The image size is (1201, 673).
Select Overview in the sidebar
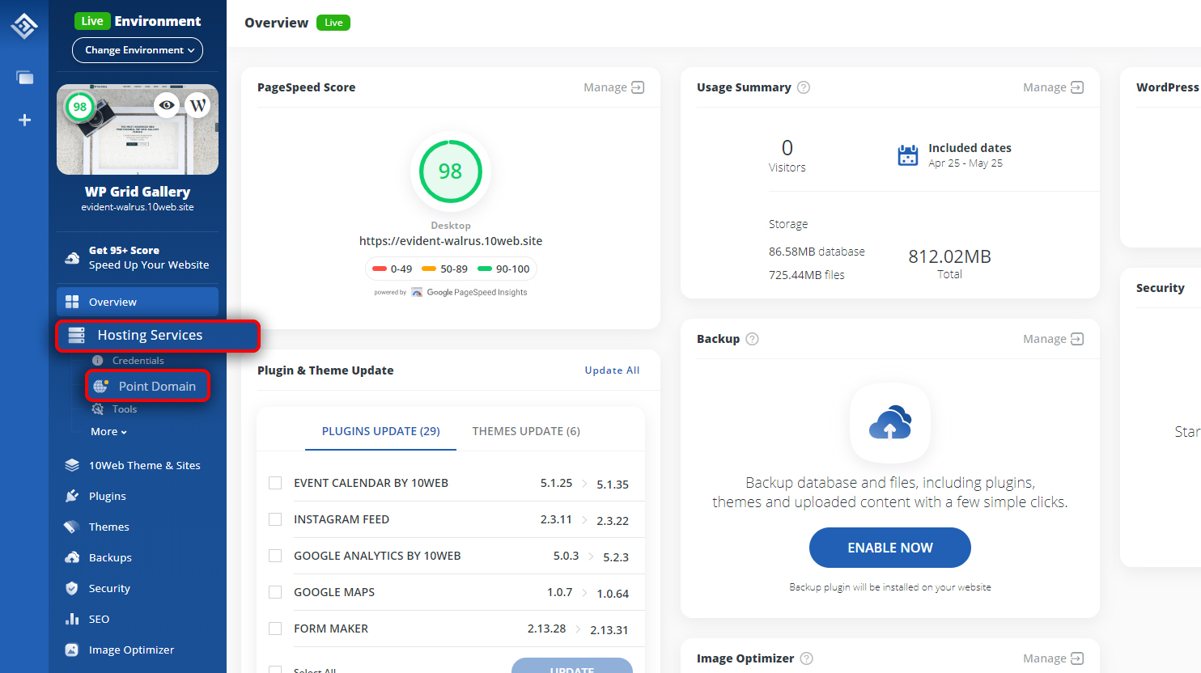138,302
